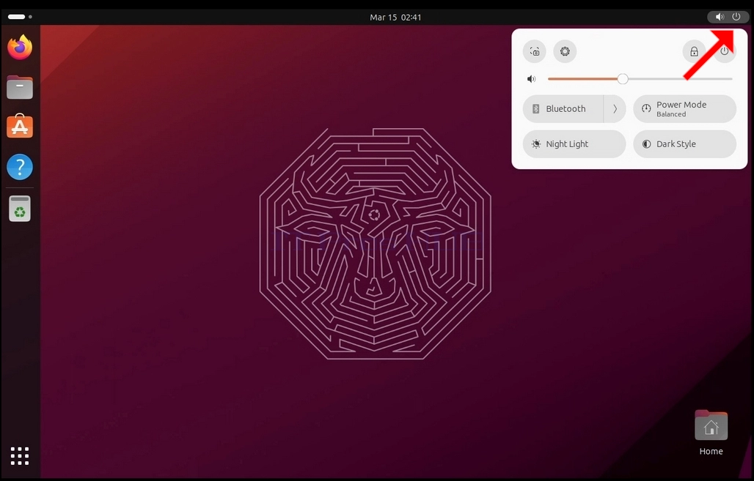The height and width of the screenshot is (481, 754).
Task: Show applications grid button
Action: tap(20, 455)
